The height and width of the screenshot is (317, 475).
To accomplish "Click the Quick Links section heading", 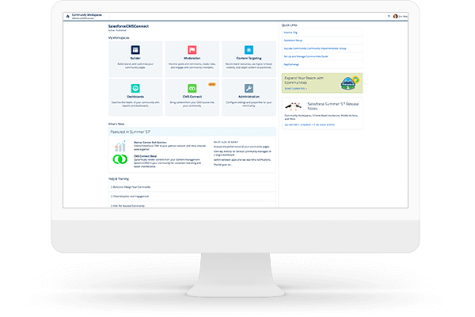I will click(289, 25).
